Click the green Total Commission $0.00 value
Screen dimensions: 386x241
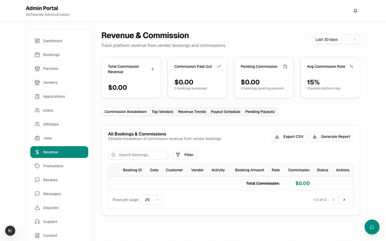(x=303, y=183)
